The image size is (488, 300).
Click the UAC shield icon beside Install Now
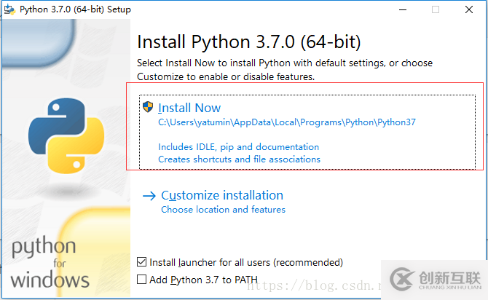[x=149, y=108]
